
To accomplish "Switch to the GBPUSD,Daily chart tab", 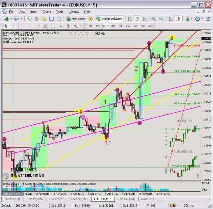I will click(126, 199).
